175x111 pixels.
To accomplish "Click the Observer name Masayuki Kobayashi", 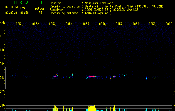I will tap(100, 3).
